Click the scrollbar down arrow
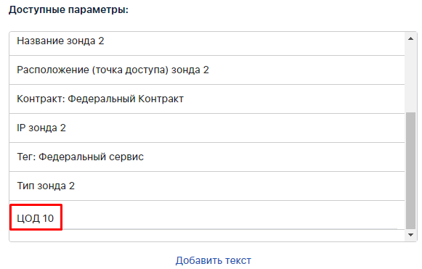Image resolution: width=422 pixels, height=269 pixels. [410, 235]
